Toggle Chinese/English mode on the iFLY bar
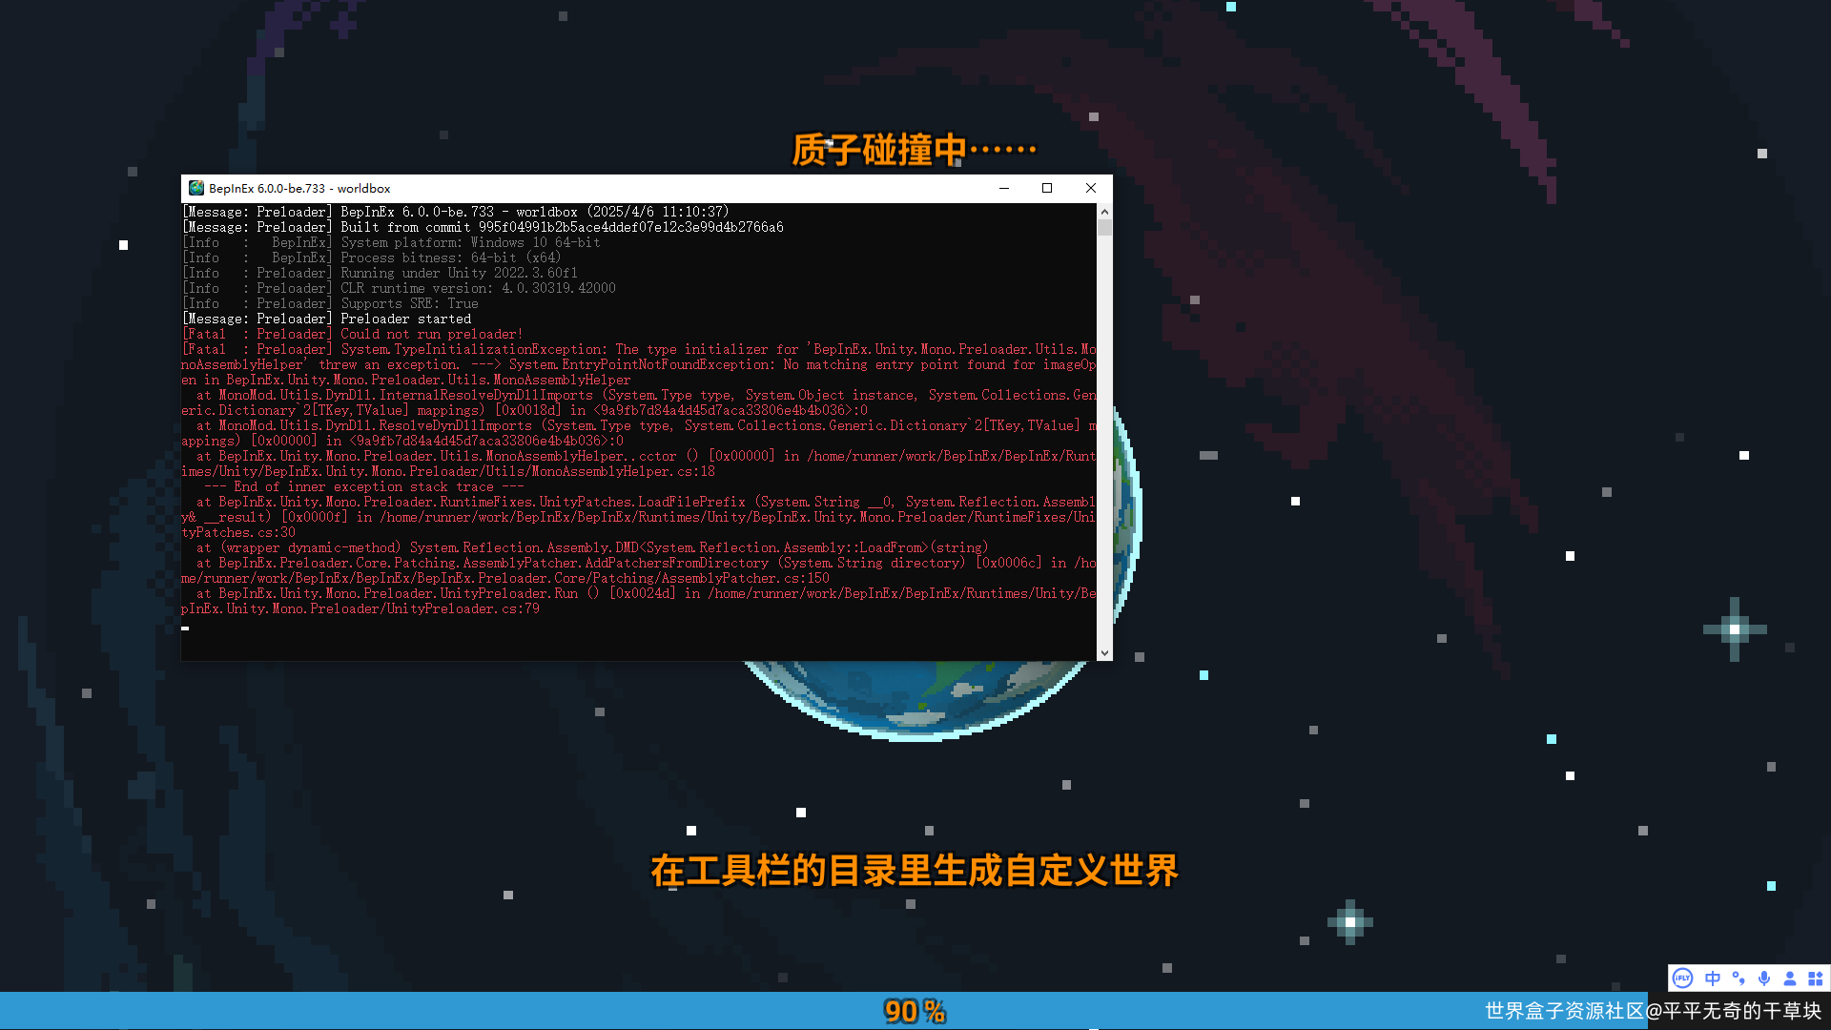 coord(1713,978)
